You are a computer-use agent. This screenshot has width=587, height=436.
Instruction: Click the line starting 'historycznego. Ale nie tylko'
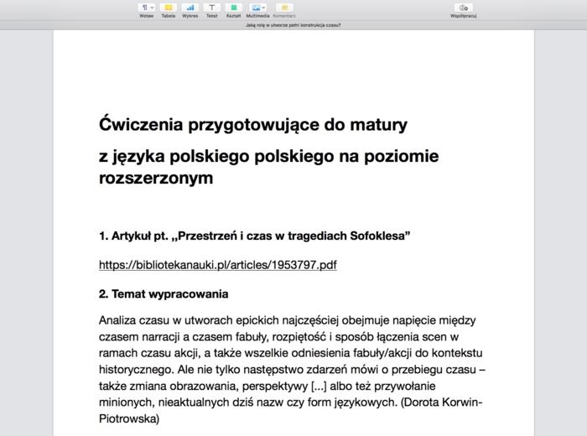pos(293,370)
